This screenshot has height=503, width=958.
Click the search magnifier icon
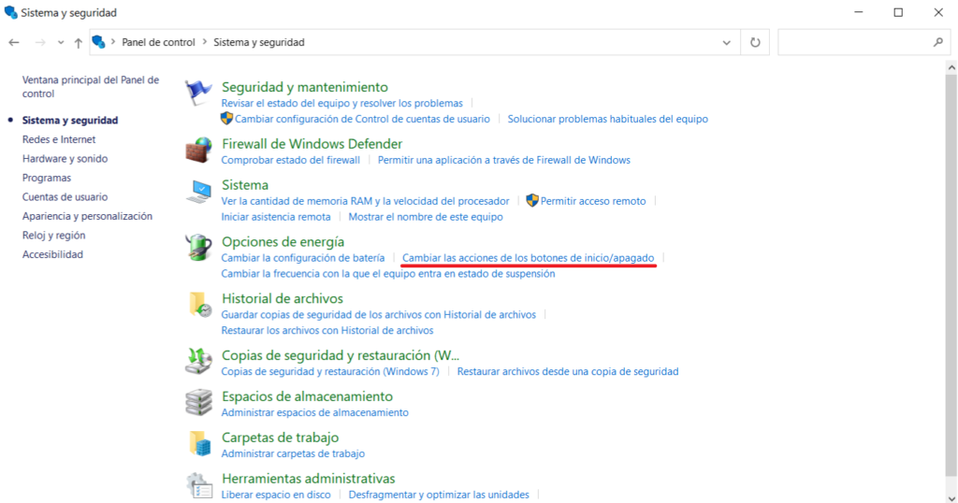coord(938,42)
